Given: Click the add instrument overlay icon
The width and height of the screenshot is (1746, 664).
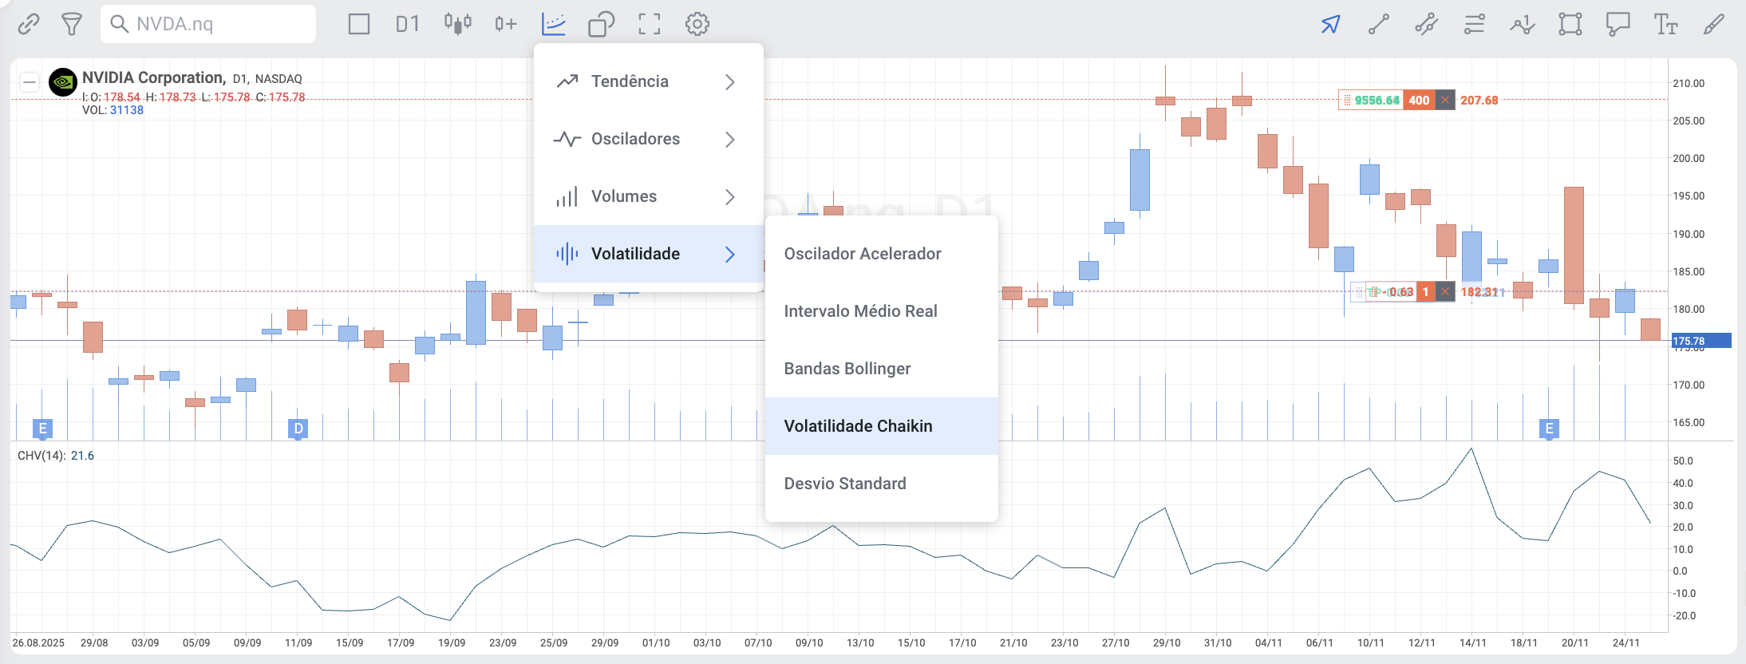Looking at the screenshot, I should click(x=505, y=24).
